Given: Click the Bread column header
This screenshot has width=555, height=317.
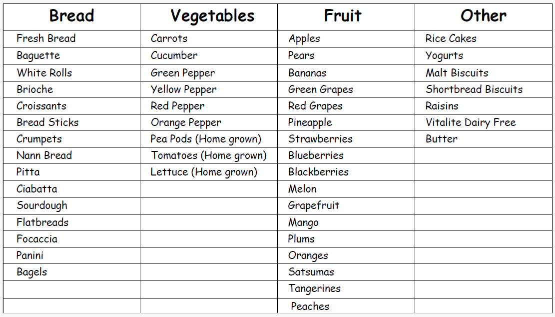Looking at the screenshot, I should tap(71, 16).
